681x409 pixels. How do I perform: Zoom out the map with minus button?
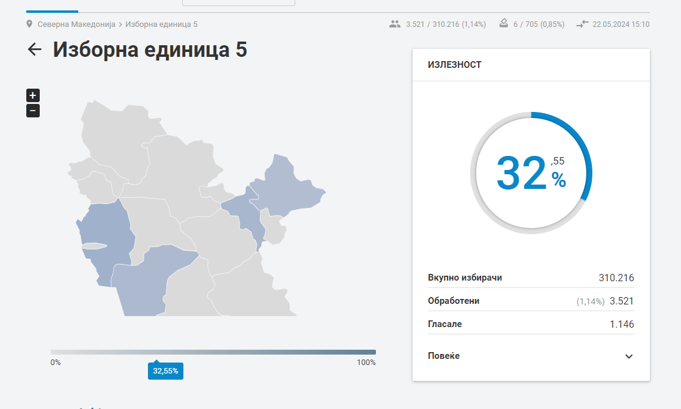33,111
